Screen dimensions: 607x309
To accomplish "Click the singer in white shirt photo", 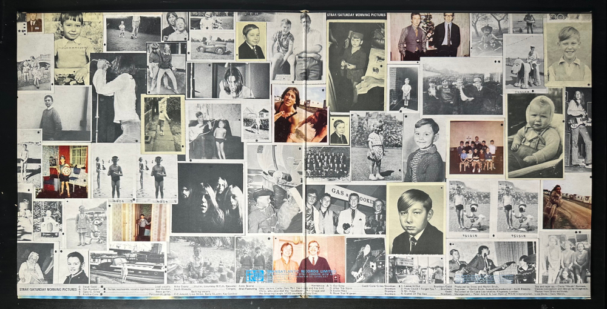I will click(118, 98).
